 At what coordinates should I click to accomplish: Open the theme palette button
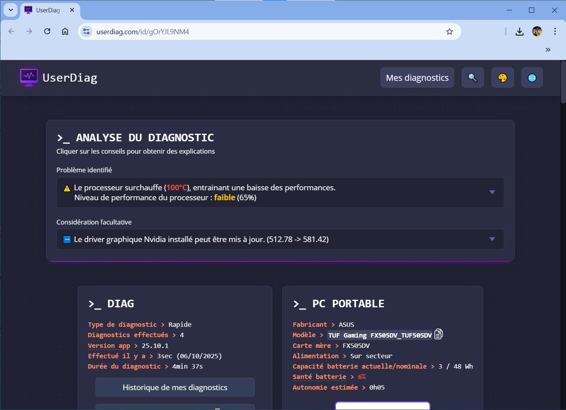pyautogui.click(x=502, y=78)
